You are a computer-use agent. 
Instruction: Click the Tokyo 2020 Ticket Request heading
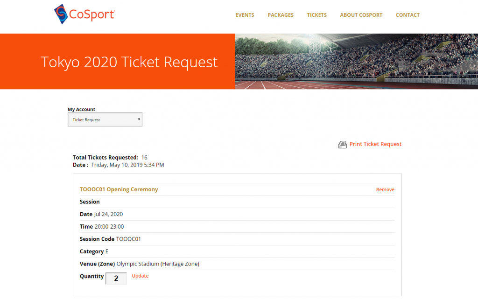tap(129, 62)
